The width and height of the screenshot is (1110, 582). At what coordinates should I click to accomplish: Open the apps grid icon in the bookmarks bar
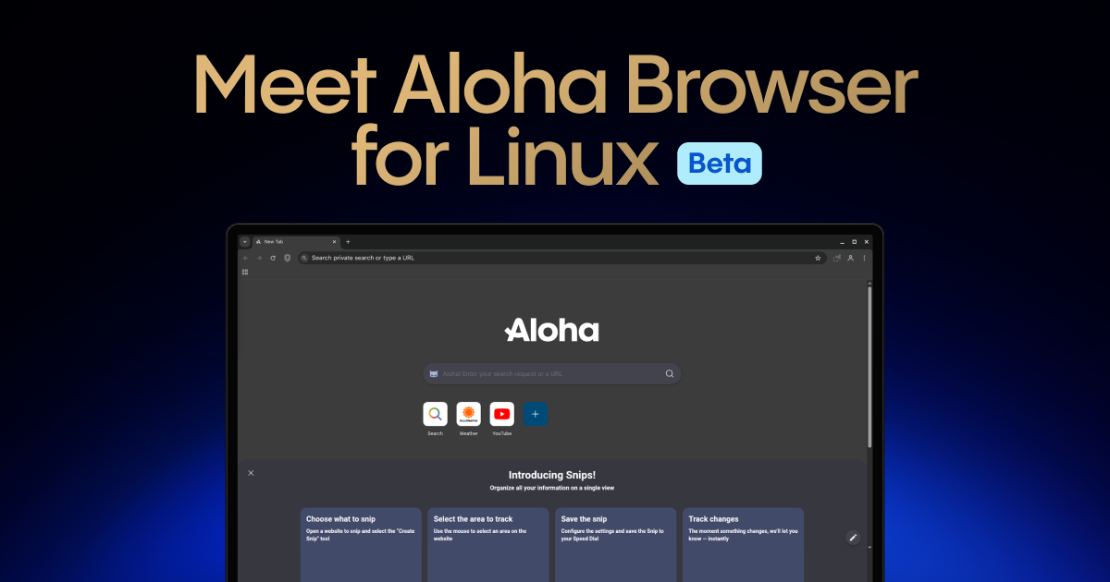point(245,272)
